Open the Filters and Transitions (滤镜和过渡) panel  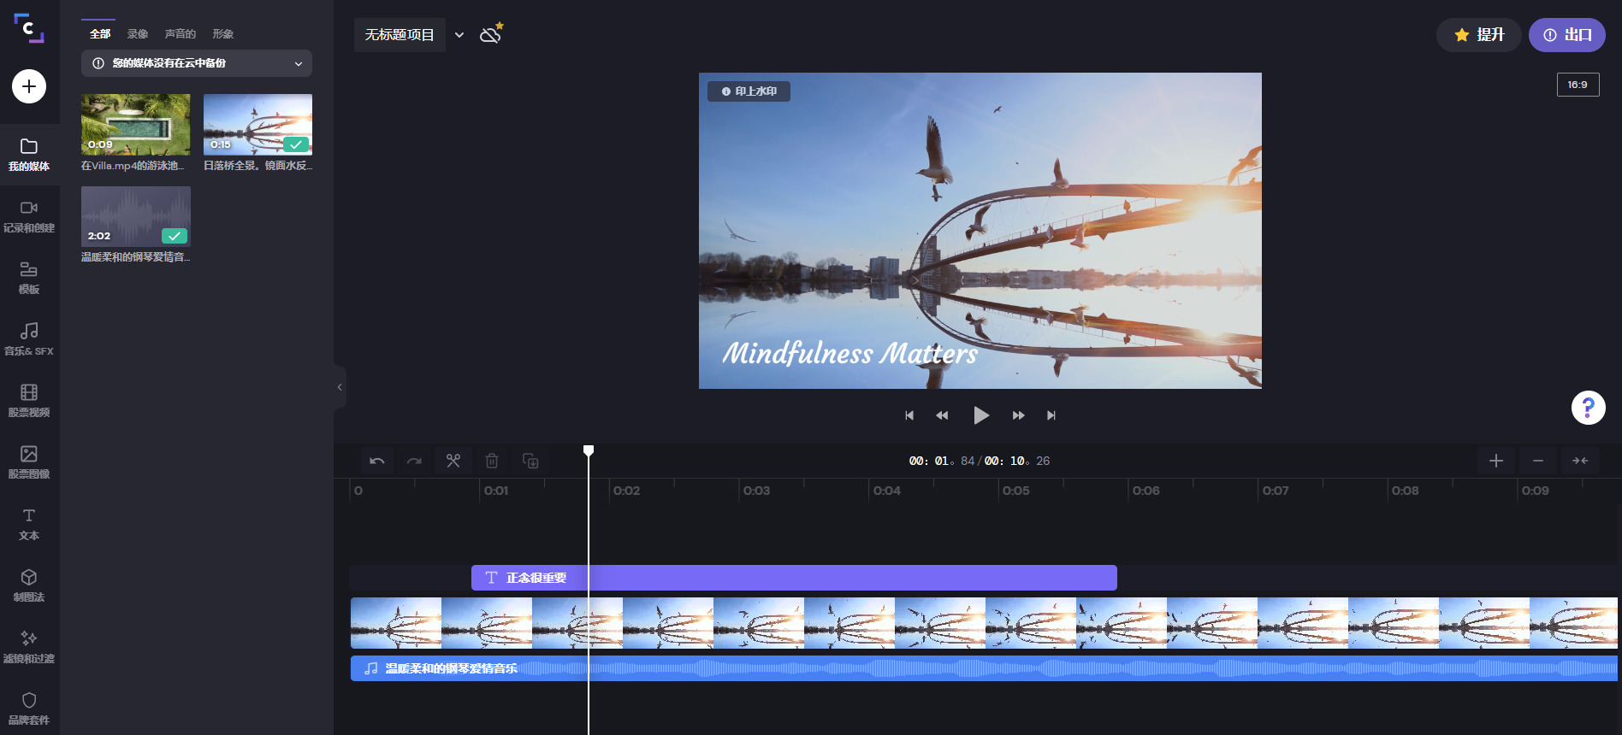(x=29, y=647)
